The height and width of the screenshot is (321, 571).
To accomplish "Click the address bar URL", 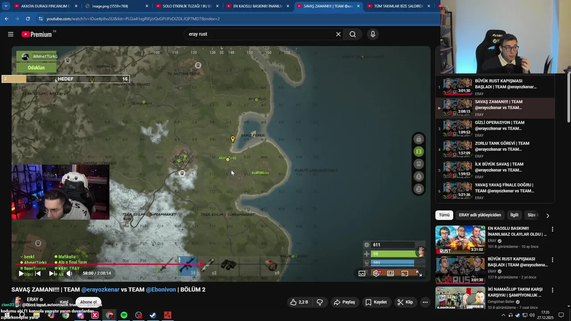I will 133,19.
